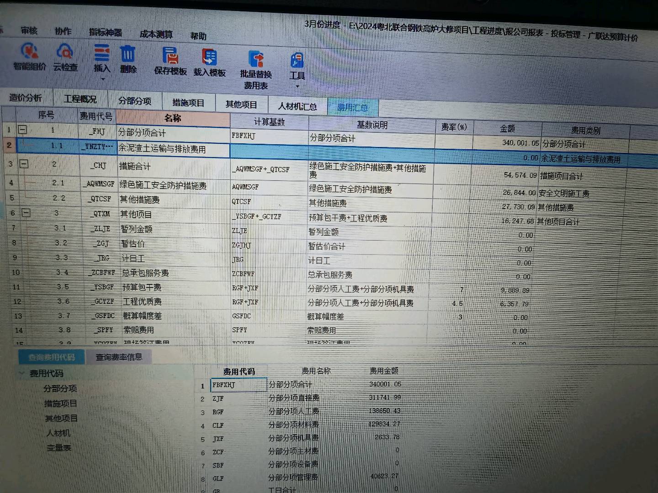Switch to the 造价分析 tab
The height and width of the screenshot is (493, 658).
(26, 97)
